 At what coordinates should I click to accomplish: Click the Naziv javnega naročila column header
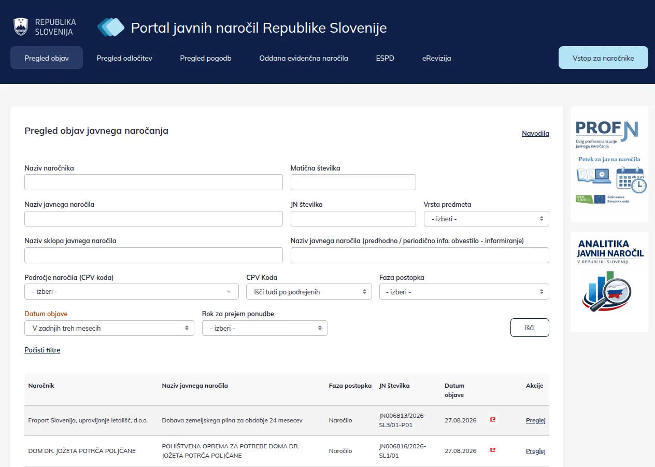click(195, 386)
